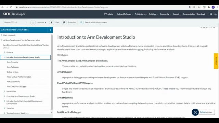Click the table of contents scrollbar
Image resolution: width=219 pixels, height=123 pixels.
tap(52, 72)
